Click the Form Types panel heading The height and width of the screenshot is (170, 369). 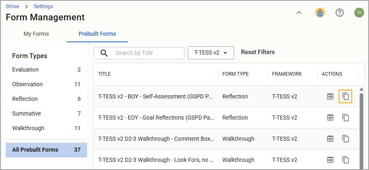pyautogui.click(x=30, y=56)
